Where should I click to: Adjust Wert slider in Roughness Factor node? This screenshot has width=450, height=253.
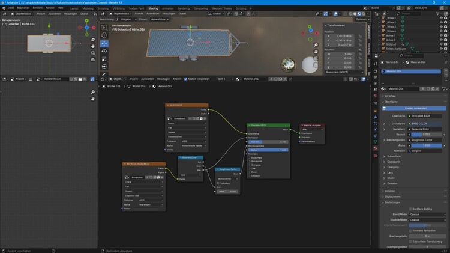click(x=227, y=191)
